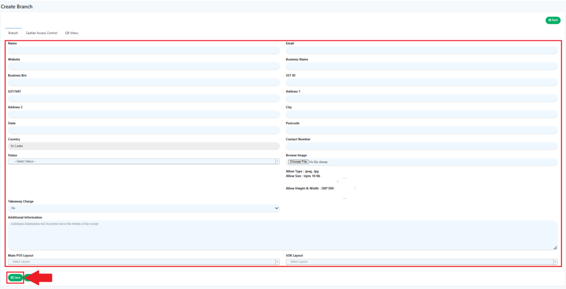
Task: Click into the Contact Number field
Action: [421, 146]
